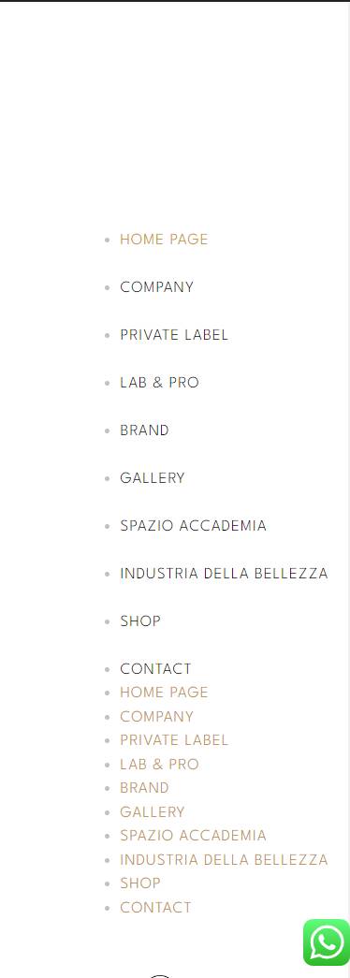350x978 pixels.
Task: Open gold SPAZIO ACCADEMIA link
Action: pos(193,836)
